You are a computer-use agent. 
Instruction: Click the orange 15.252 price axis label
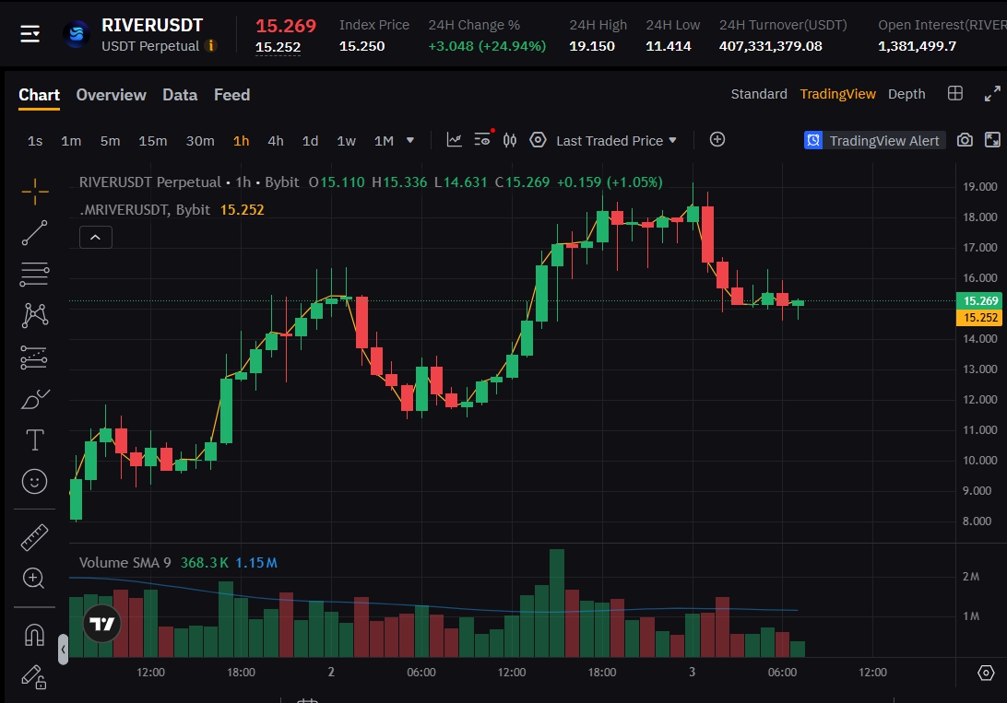click(979, 318)
